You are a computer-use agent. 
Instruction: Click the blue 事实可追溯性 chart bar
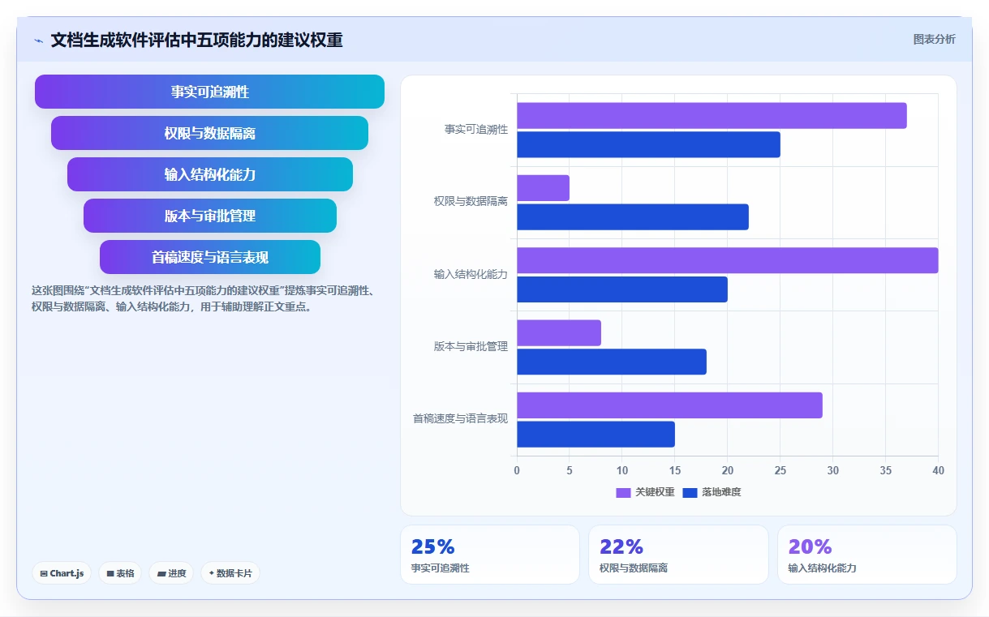tap(648, 144)
